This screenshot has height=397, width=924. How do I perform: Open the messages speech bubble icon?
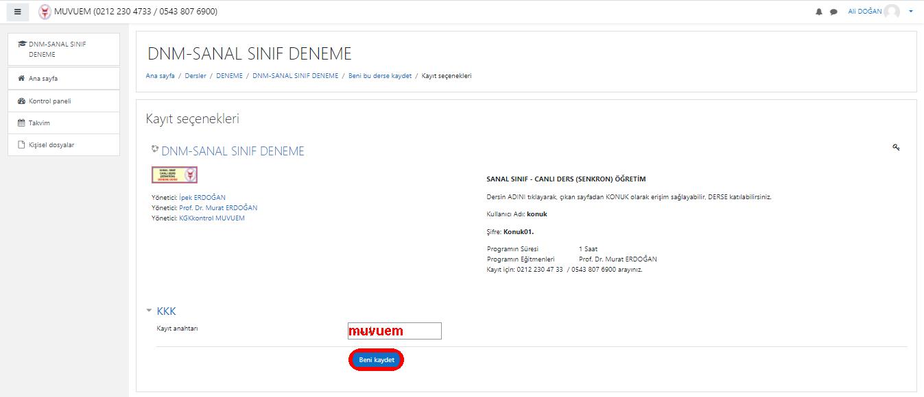pos(833,12)
